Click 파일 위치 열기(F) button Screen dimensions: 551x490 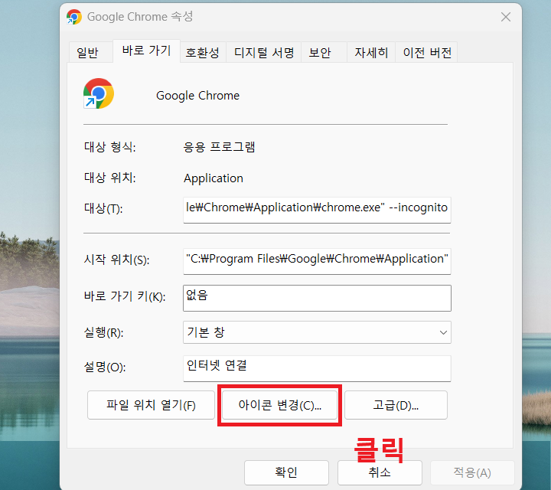pyautogui.click(x=151, y=405)
